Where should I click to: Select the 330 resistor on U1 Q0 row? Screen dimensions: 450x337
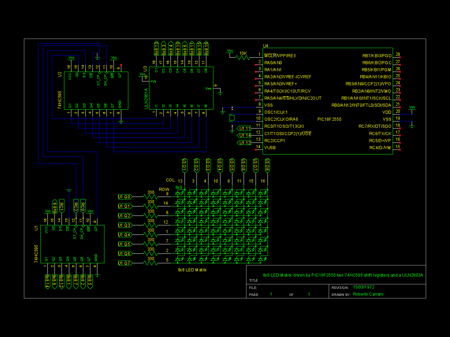151,197
